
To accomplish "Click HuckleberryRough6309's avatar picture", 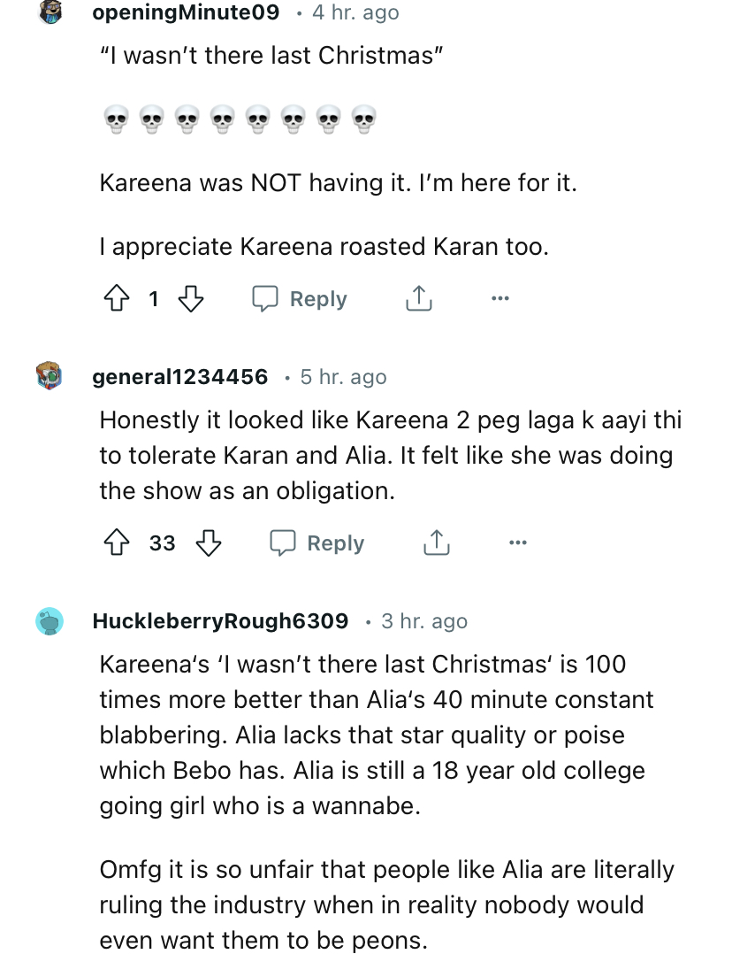I will click(50, 621).
